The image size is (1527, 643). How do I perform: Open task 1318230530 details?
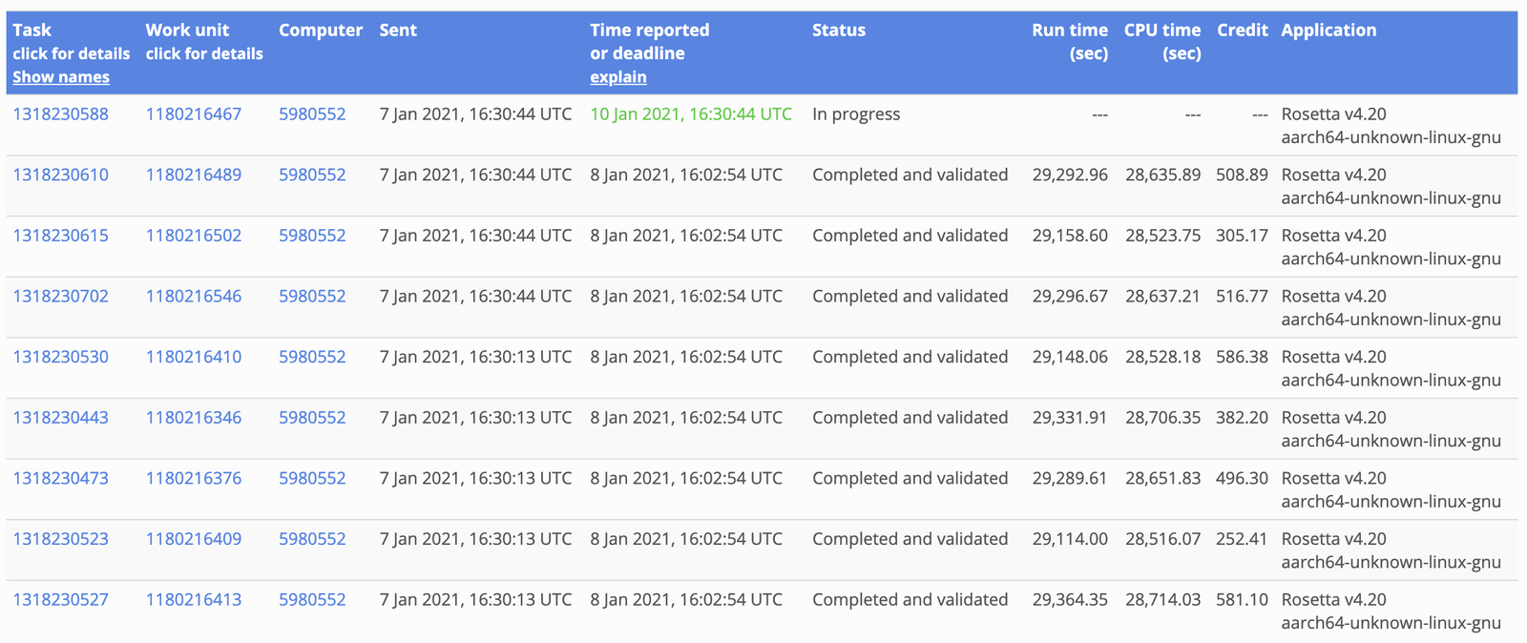pyautogui.click(x=60, y=357)
